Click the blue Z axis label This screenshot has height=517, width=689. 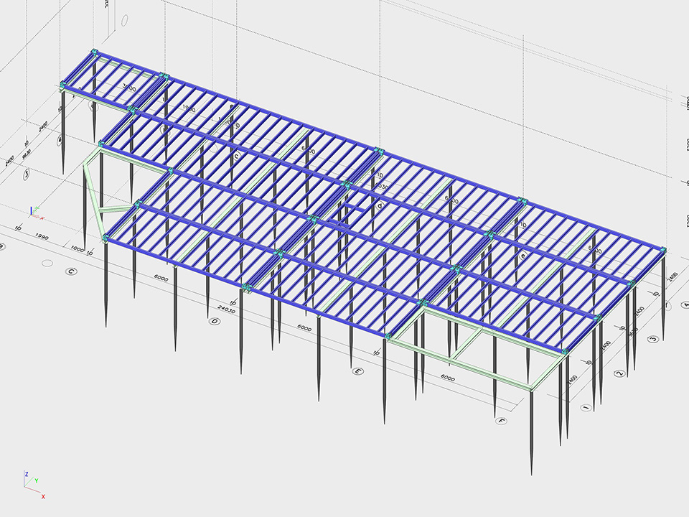pyautogui.click(x=26, y=474)
